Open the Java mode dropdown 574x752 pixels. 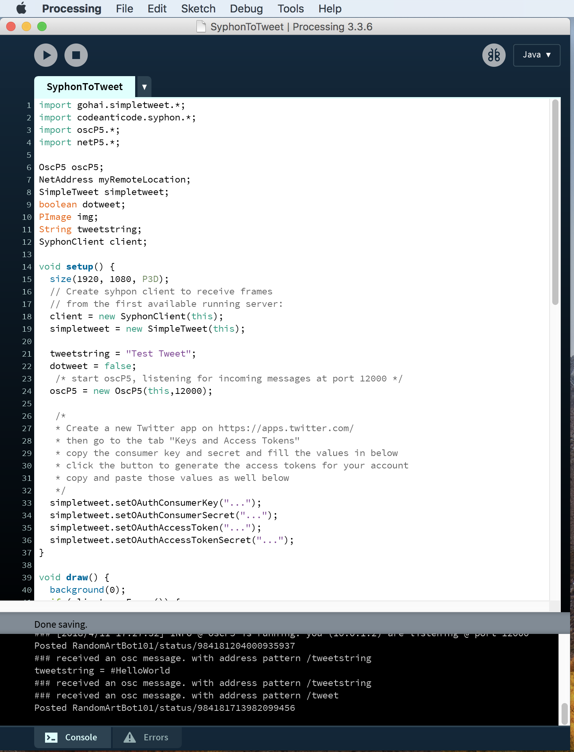536,55
